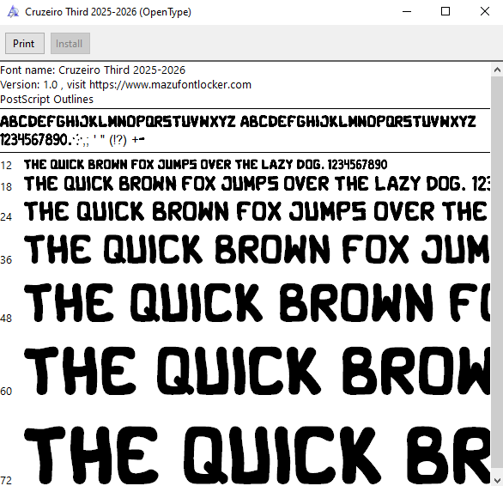The height and width of the screenshot is (486, 503).
Task: Maximize the font preview window
Action: [445, 11]
